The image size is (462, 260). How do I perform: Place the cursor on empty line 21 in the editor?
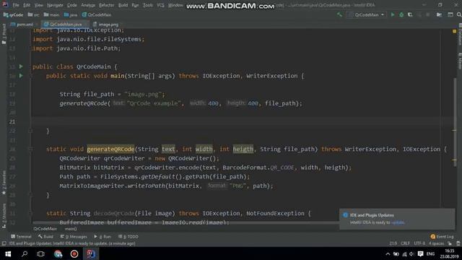pos(236,121)
